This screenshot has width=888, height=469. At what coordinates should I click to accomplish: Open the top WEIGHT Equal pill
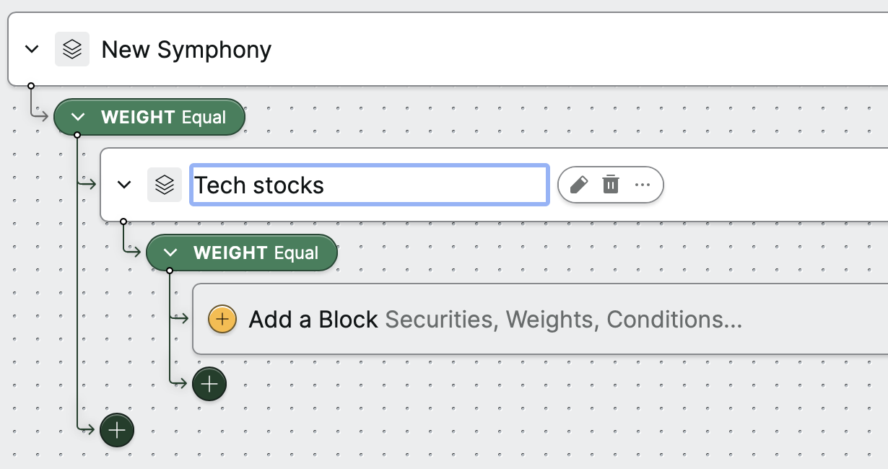point(149,117)
